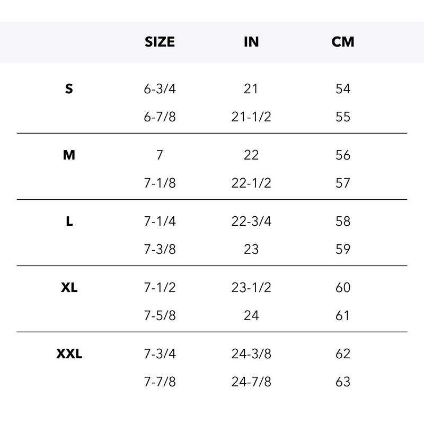
Task: Select the M size row label
Action: [x=69, y=155]
